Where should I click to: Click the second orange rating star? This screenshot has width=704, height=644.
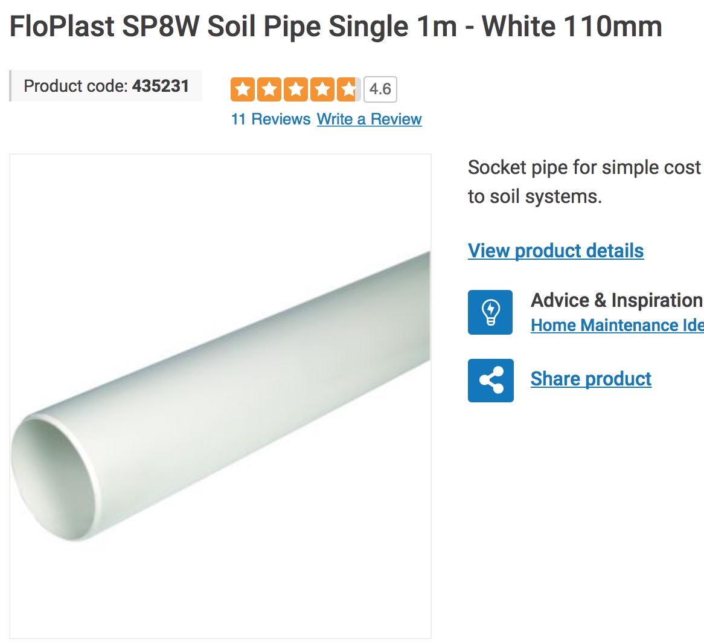tap(269, 89)
